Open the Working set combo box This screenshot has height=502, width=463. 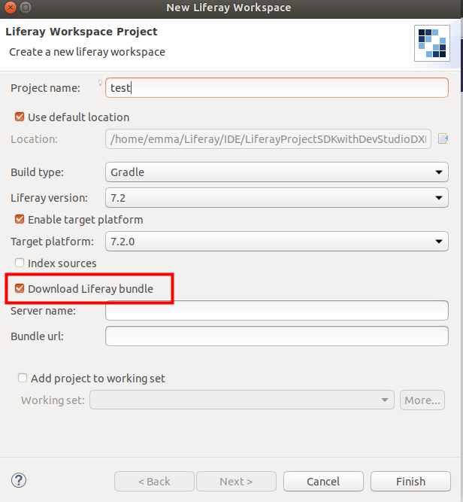click(x=242, y=400)
